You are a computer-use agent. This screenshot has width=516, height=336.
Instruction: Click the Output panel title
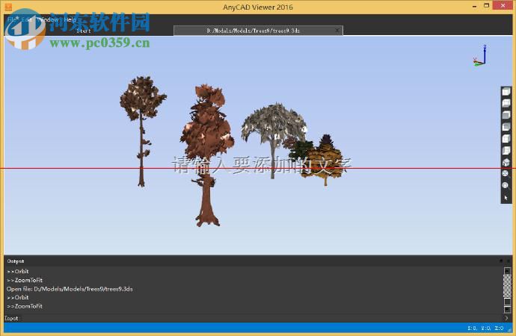coord(16,261)
